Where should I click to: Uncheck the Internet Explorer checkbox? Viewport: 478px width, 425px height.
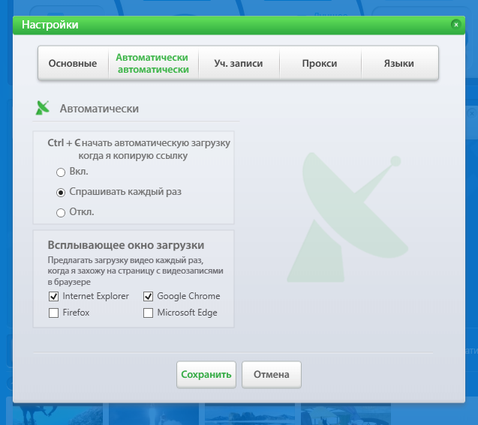[53, 296]
